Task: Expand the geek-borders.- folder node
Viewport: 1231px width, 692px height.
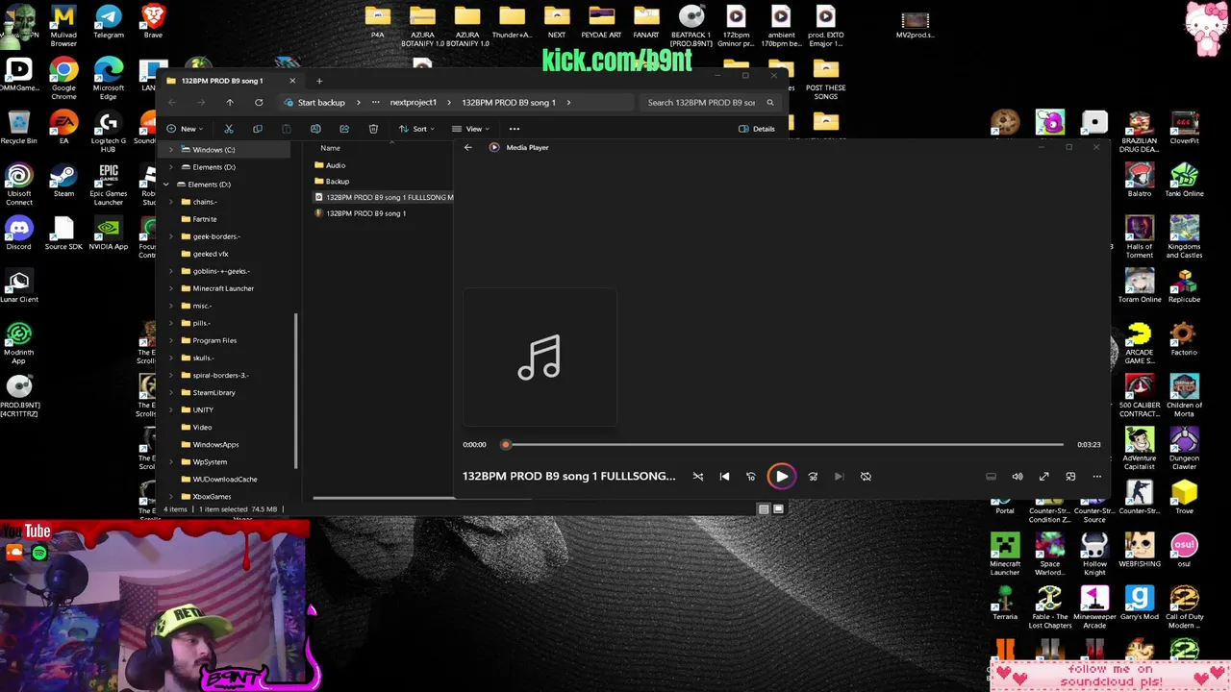Action: tap(172, 236)
